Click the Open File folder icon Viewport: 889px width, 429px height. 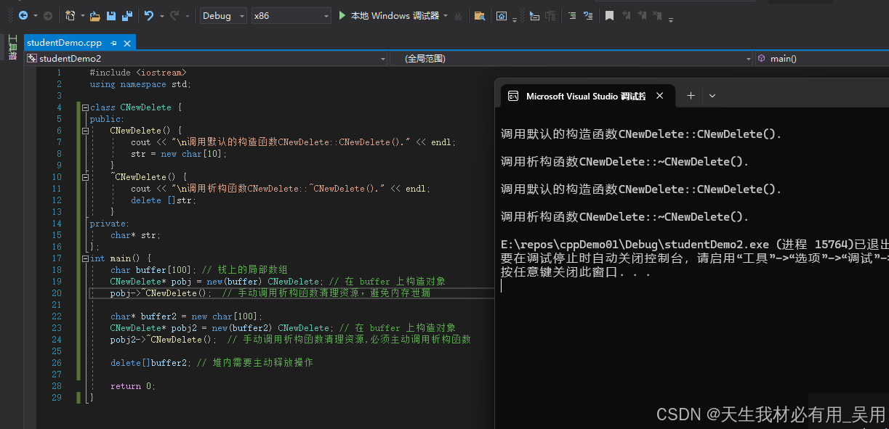coord(96,15)
